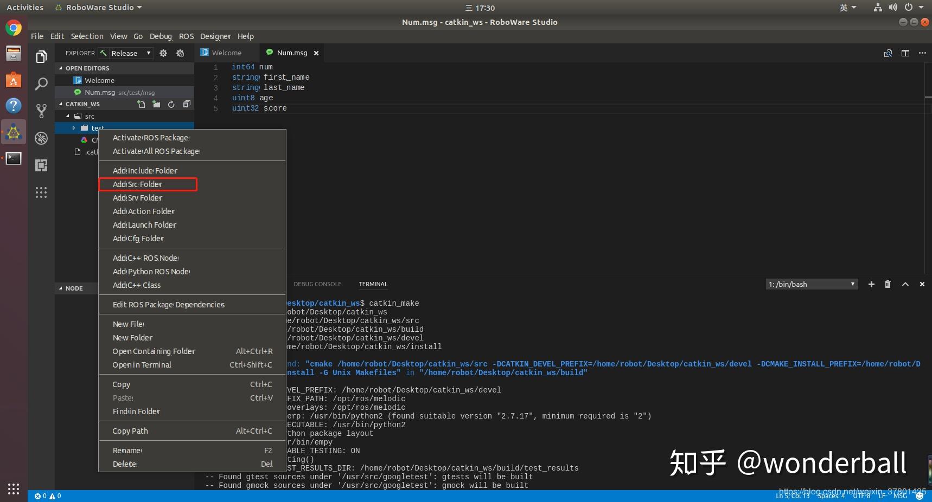The height and width of the screenshot is (502, 932).
Task: Choose Delete from context menu
Action: coord(192,464)
